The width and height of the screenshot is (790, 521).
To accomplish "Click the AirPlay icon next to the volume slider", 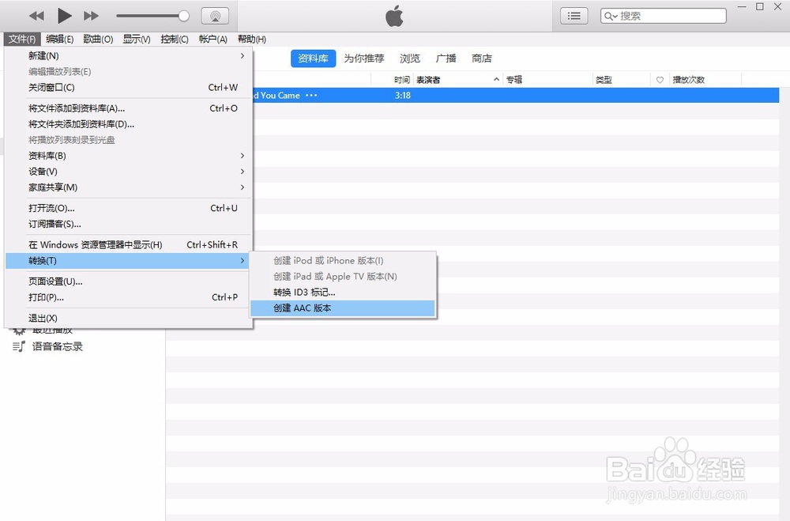I will (x=215, y=15).
